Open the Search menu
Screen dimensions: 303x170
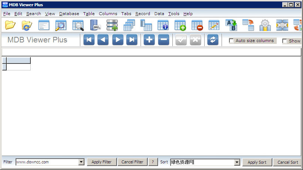tap(34, 14)
